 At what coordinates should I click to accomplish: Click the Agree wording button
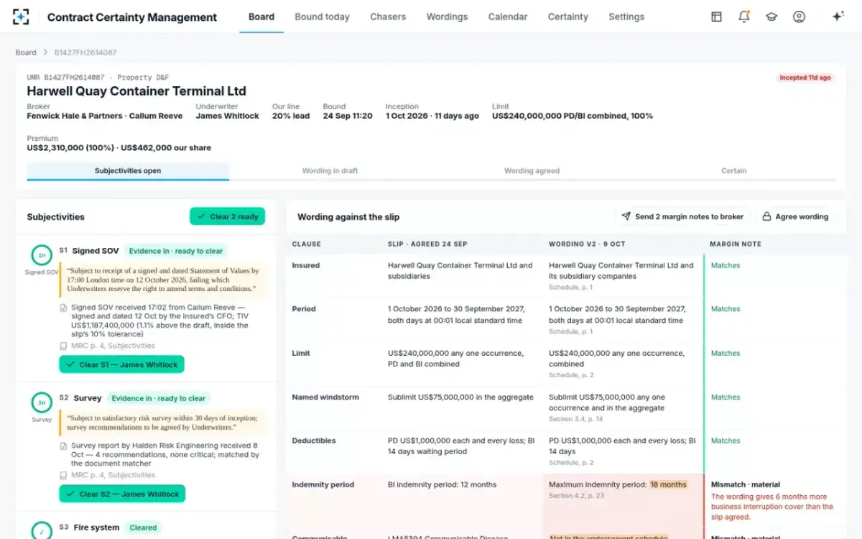[795, 216]
